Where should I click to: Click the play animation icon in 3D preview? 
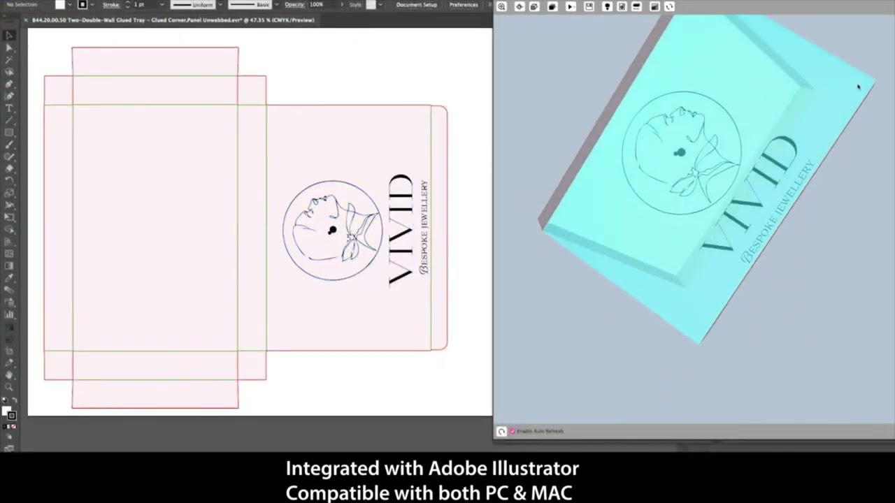pyautogui.click(x=571, y=6)
